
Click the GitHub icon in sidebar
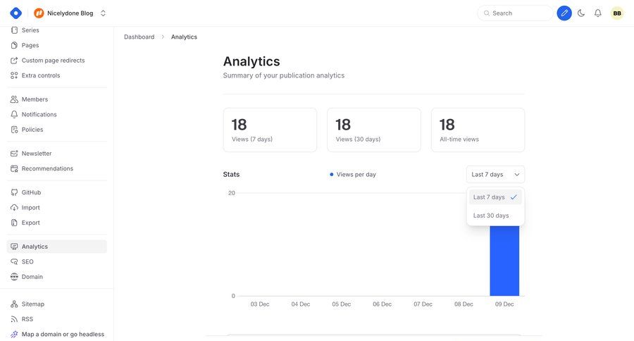point(14,192)
